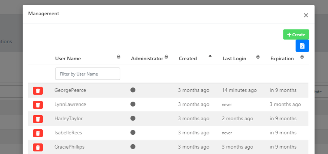328x154 pixels.
Task: Sort by Administrator column arrows
Action: (166, 57)
